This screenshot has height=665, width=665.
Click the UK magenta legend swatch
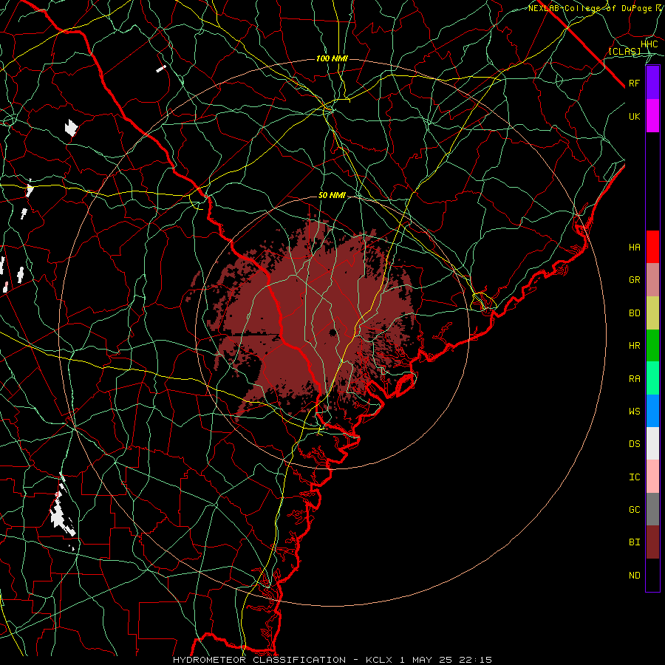(652, 116)
